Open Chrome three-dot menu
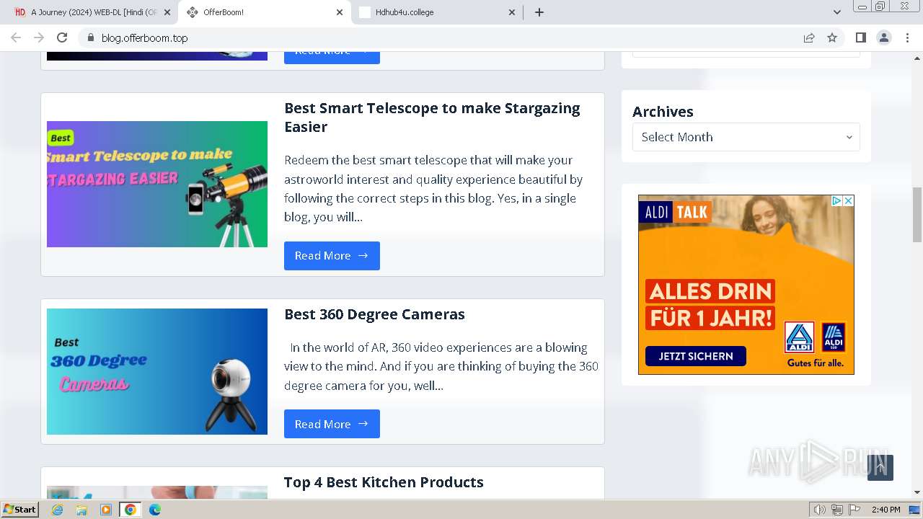The width and height of the screenshot is (923, 519). point(907,37)
